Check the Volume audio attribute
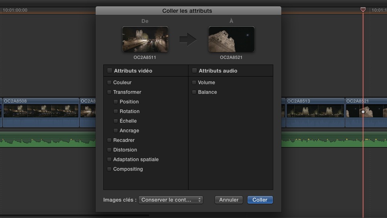The width and height of the screenshot is (387, 218). (x=194, y=83)
